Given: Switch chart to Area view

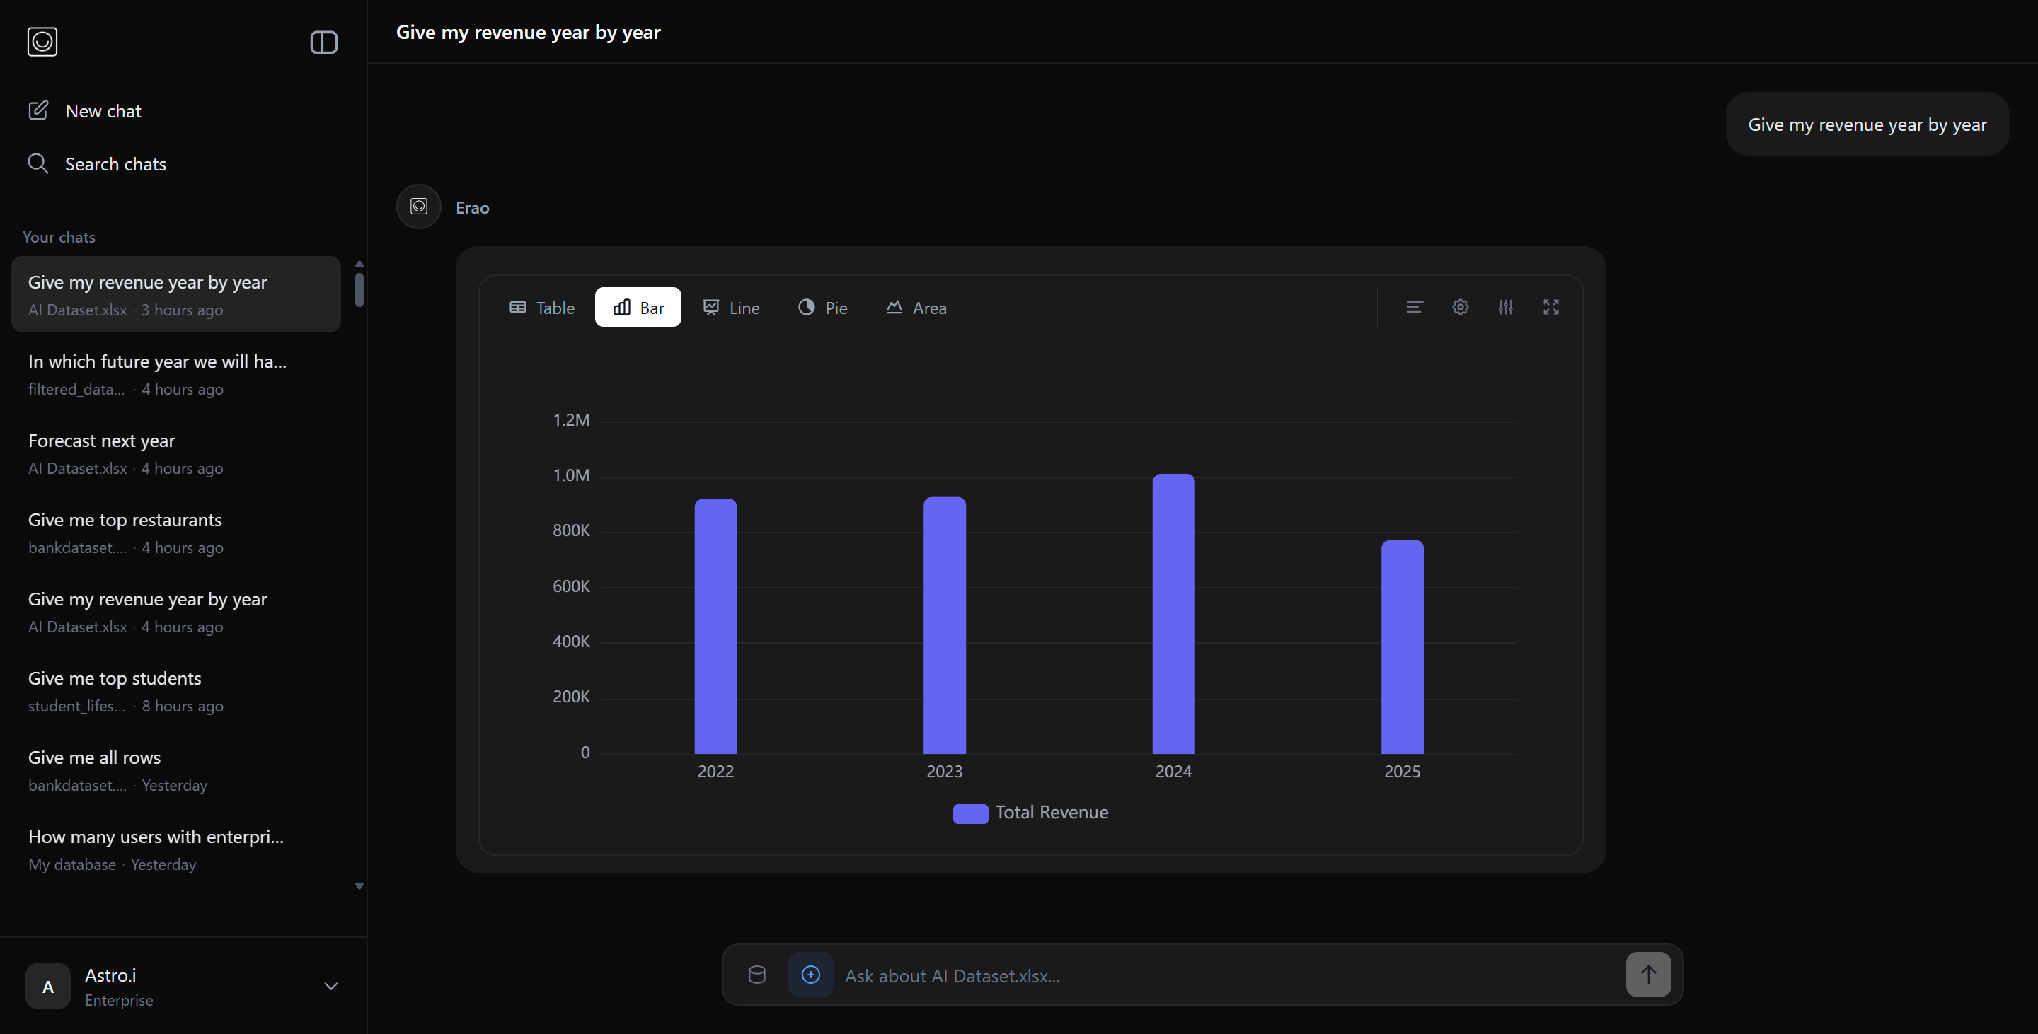Looking at the screenshot, I should pyautogui.click(x=916, y=308).
